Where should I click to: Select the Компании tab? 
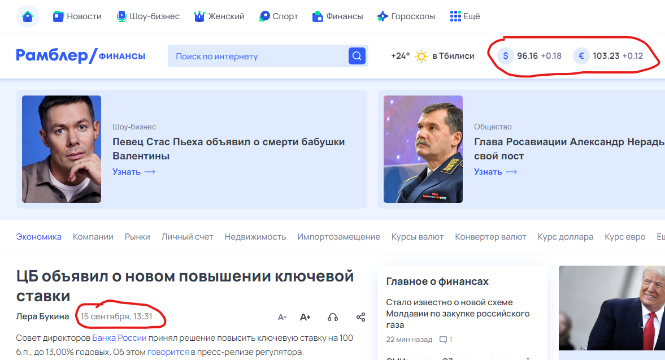pyautogui.click(x=93, y=237)
